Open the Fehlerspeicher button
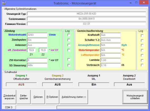This screenshot has height=111, width=150. 24,97
